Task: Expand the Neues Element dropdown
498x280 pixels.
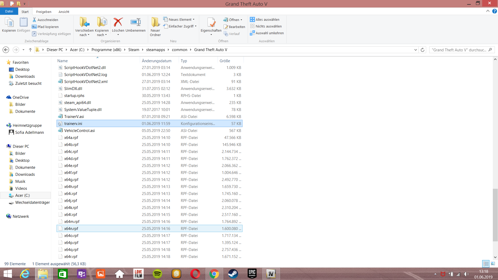Action: tap(193, 19)
